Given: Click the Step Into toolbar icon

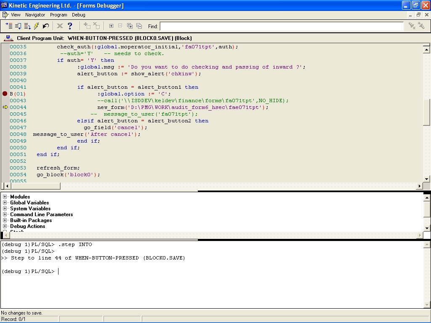Looking at the screenshot, I should pos(9,26).
